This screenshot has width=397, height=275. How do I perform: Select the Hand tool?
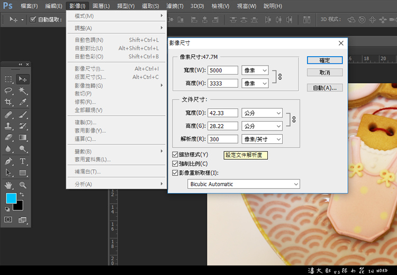[x=8, y=185]
